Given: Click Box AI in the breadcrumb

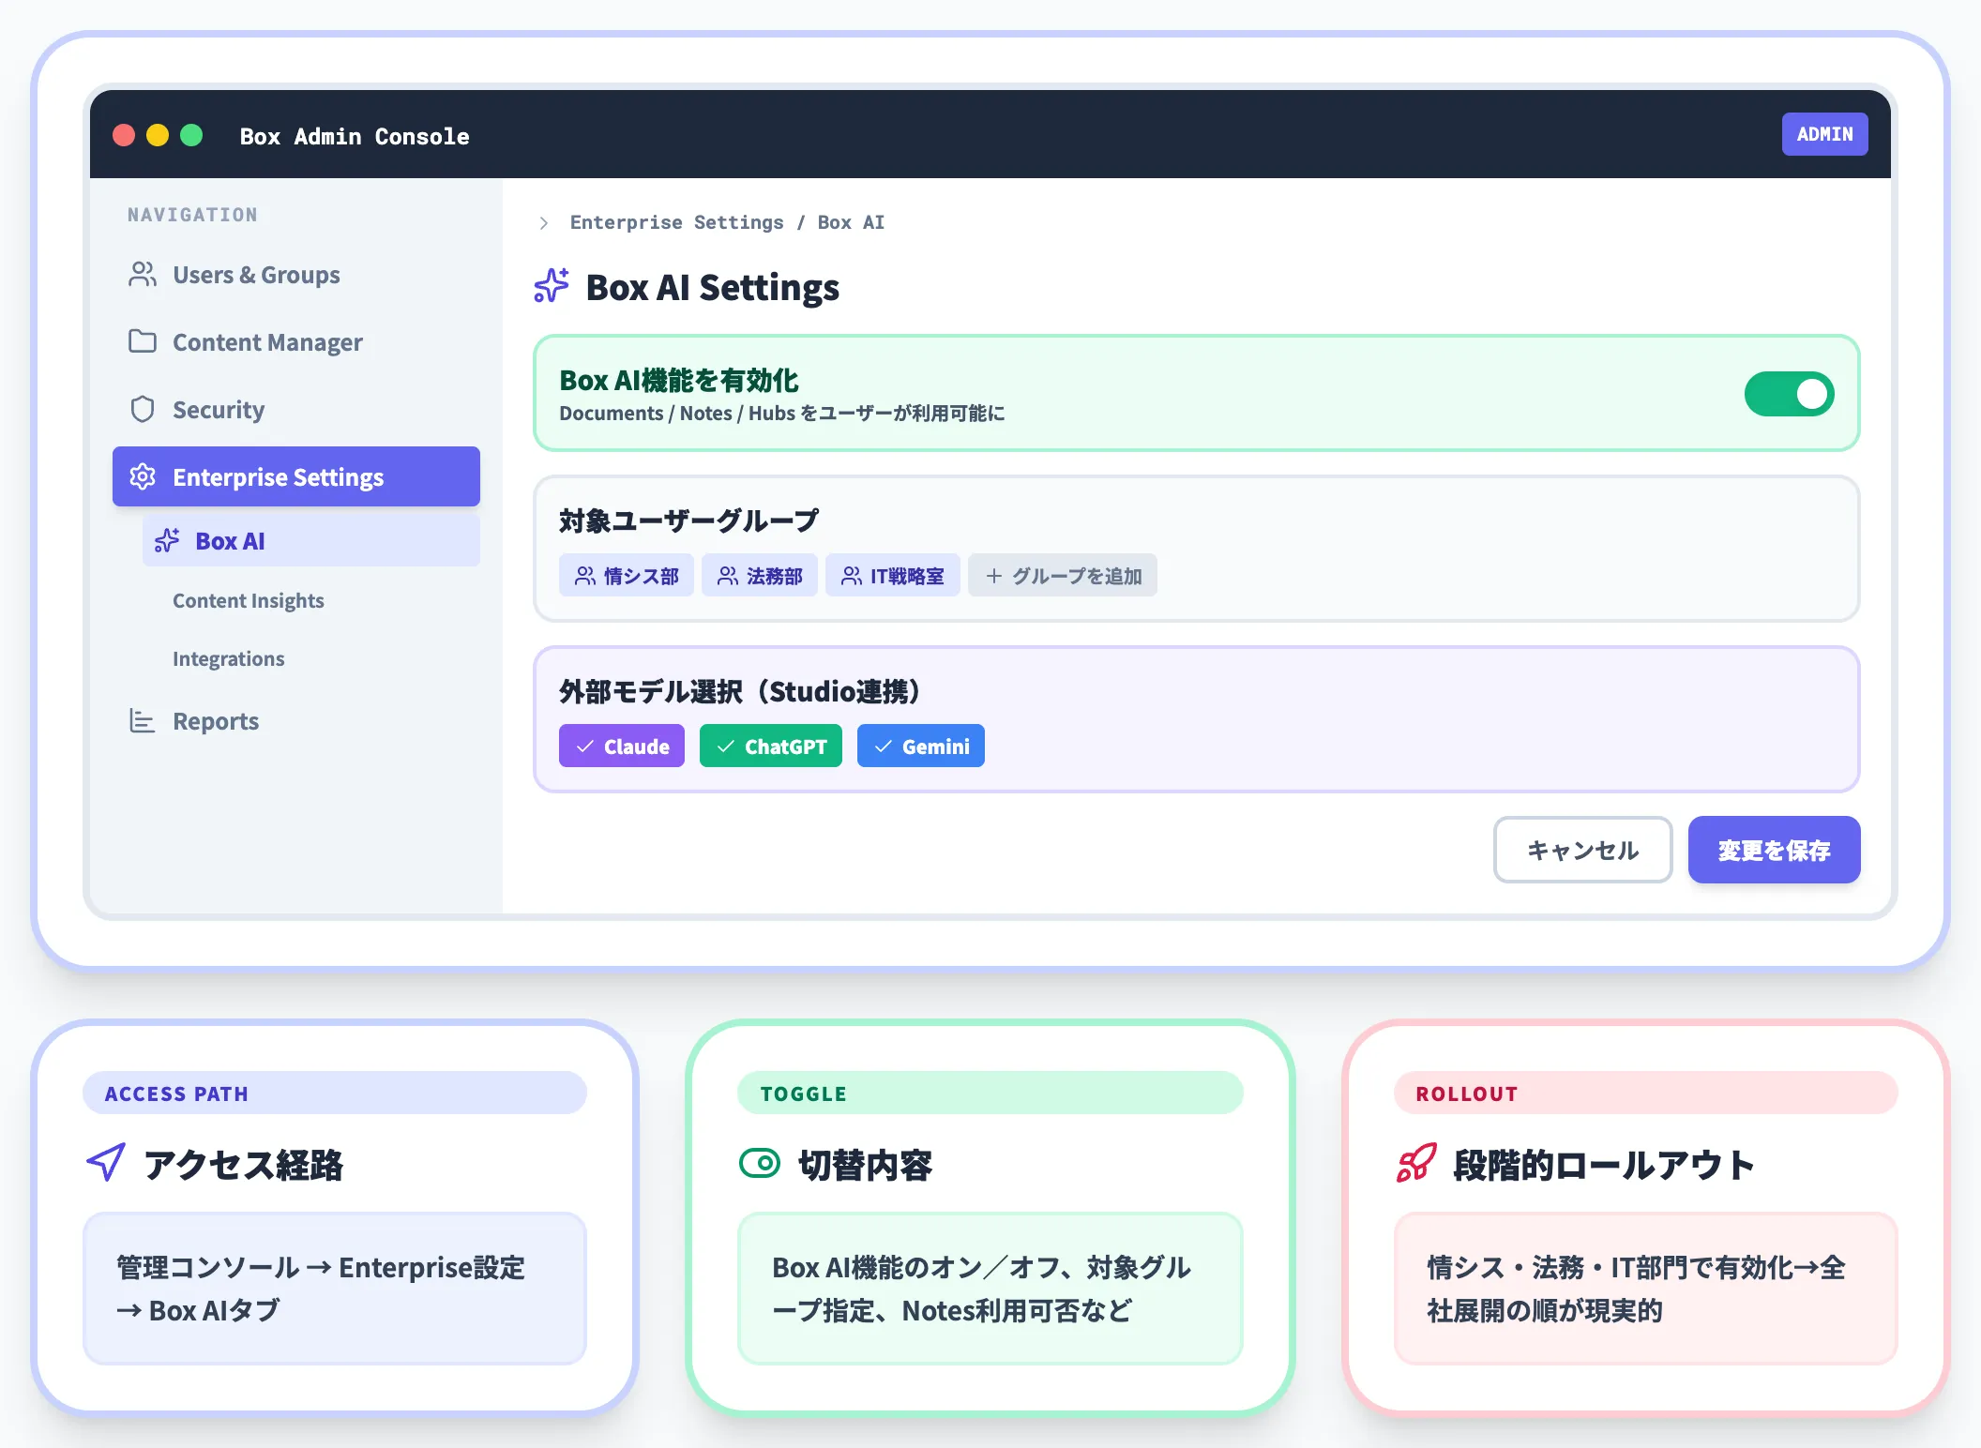Looking at the screenshot, I should [x=851, y=222].
